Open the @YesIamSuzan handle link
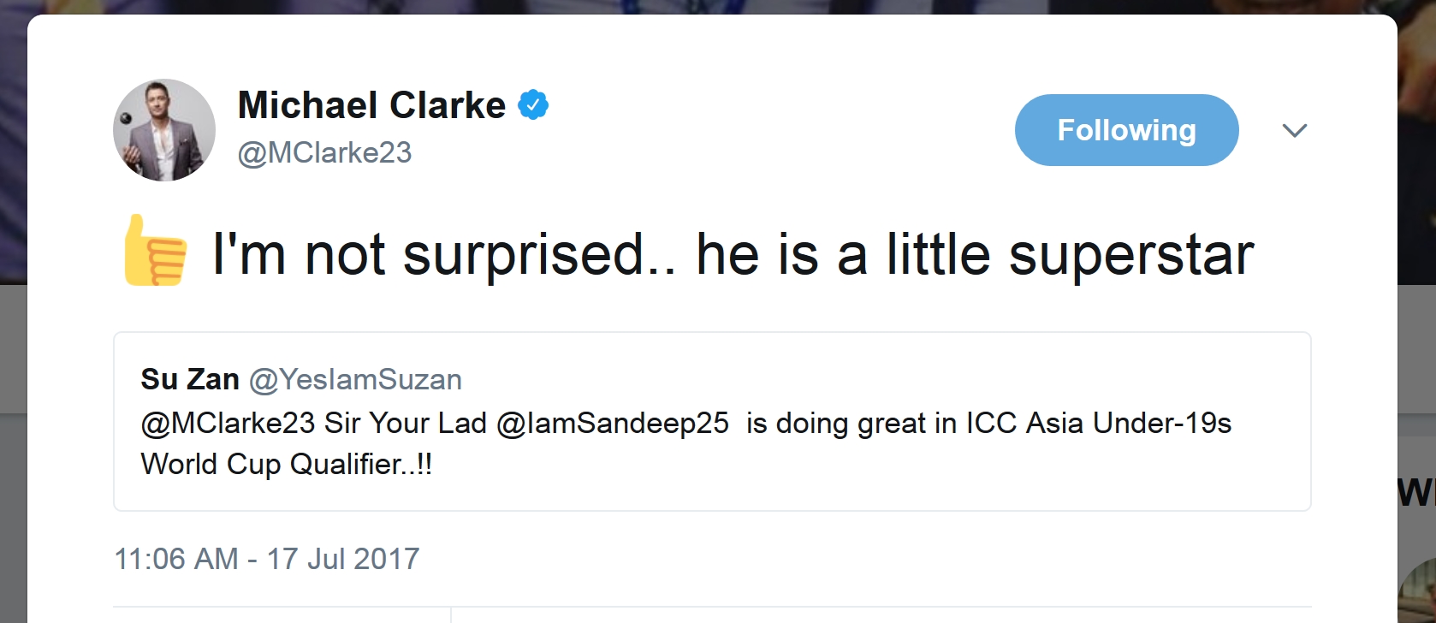The image size is (1436, 623). tap(355, 379)
